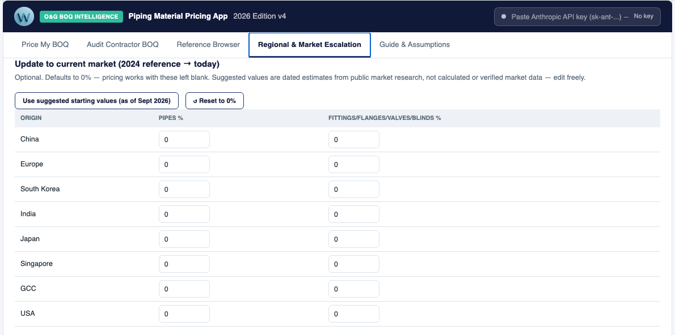Go to Guide & Assumptions tab
Screen dimensions: 675x335
click(x=415, y=45)
